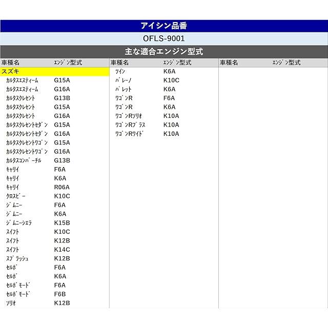328x328 pixels.
Task: Select G13B in the カルタスコンバーチブル row
Action: tap(62, 160)
